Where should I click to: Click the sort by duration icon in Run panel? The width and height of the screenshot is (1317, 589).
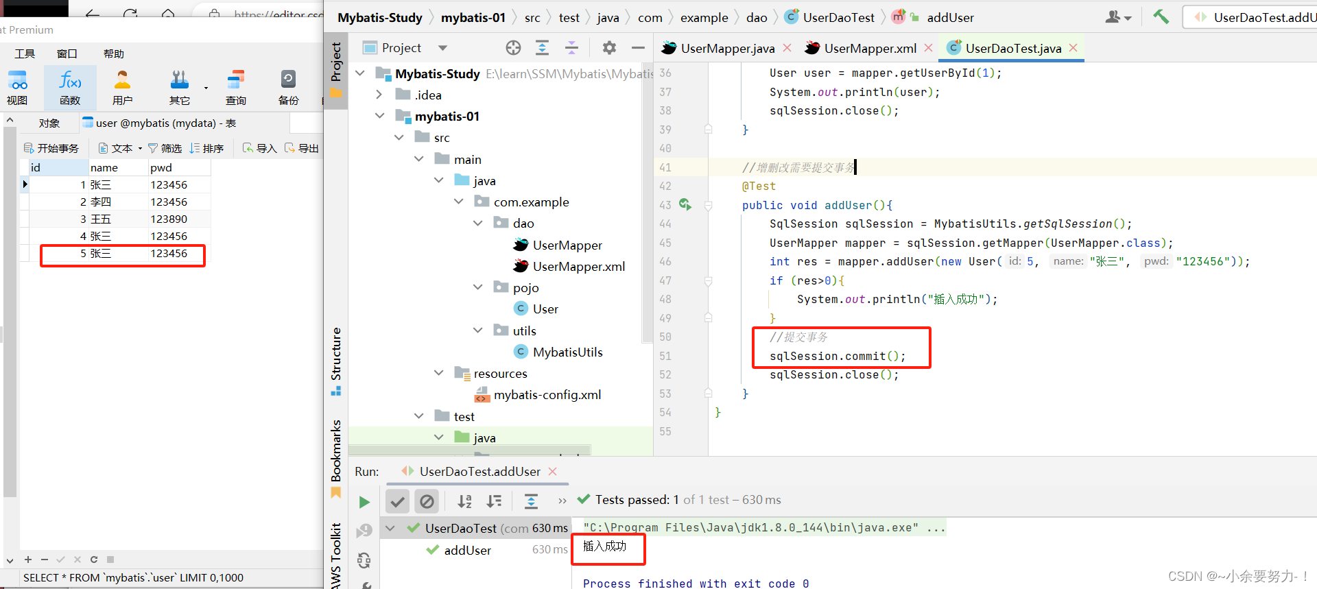click(494, 501)
